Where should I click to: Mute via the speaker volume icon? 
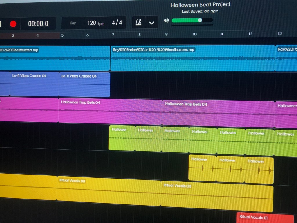pyautogui.click(x=166, y=20)
